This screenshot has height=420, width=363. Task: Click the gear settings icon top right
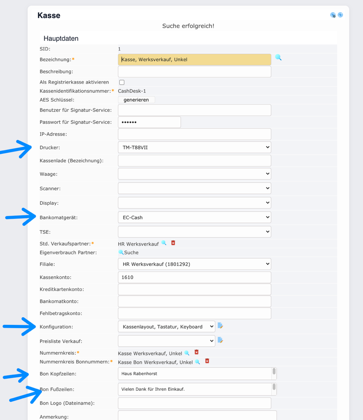click(333, 15)
